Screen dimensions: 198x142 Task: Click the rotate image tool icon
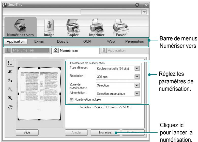point(10,72)
